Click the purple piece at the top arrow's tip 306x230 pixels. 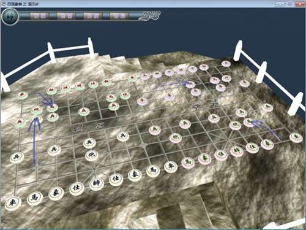click(190, 84)
